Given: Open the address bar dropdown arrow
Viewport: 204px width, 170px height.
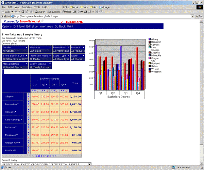Looking at the screenshot, I should pos(192,16).
